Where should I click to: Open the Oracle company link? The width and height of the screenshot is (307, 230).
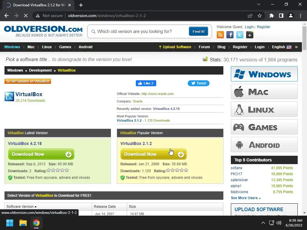coord(137,101)
